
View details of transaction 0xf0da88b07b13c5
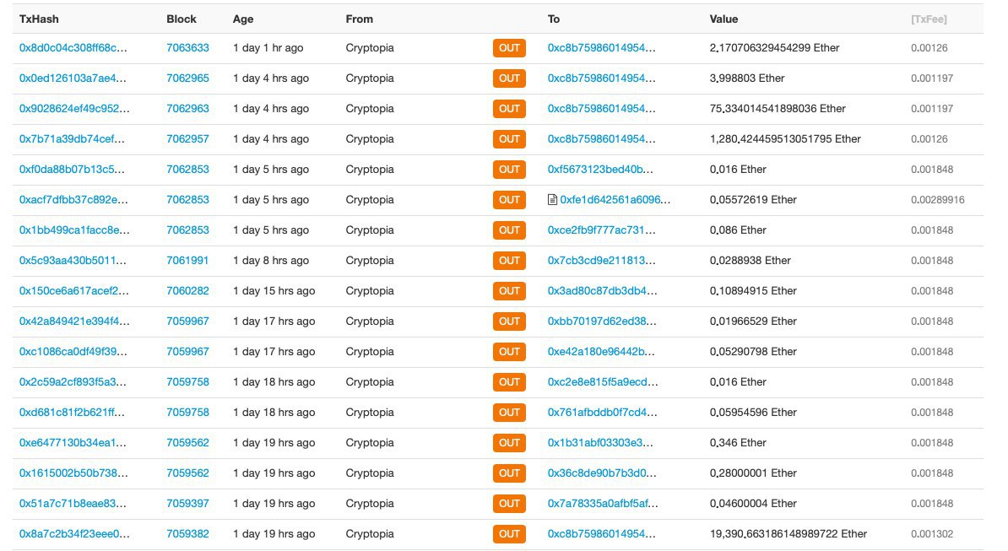tap(72, 170)
